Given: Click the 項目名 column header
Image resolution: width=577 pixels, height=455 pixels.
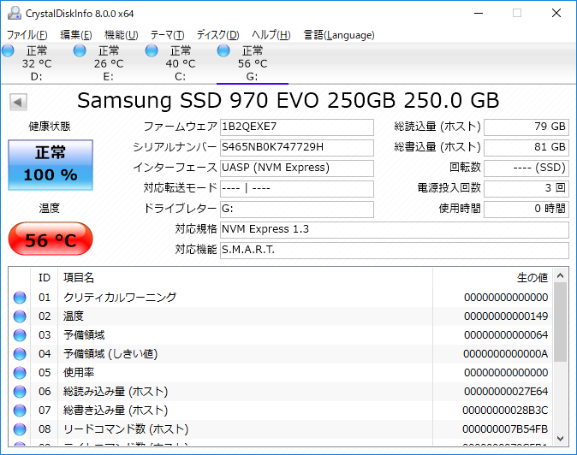Looking at the screenshot, I should pos(245,277).
